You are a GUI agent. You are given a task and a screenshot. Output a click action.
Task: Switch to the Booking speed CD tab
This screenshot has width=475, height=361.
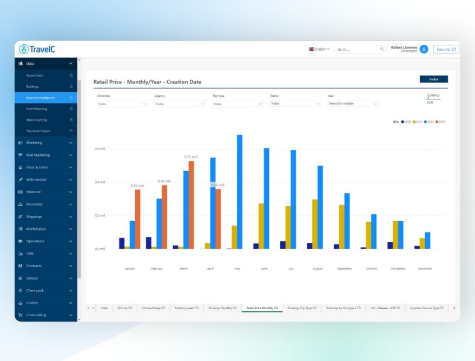click(x=187, y=308)
